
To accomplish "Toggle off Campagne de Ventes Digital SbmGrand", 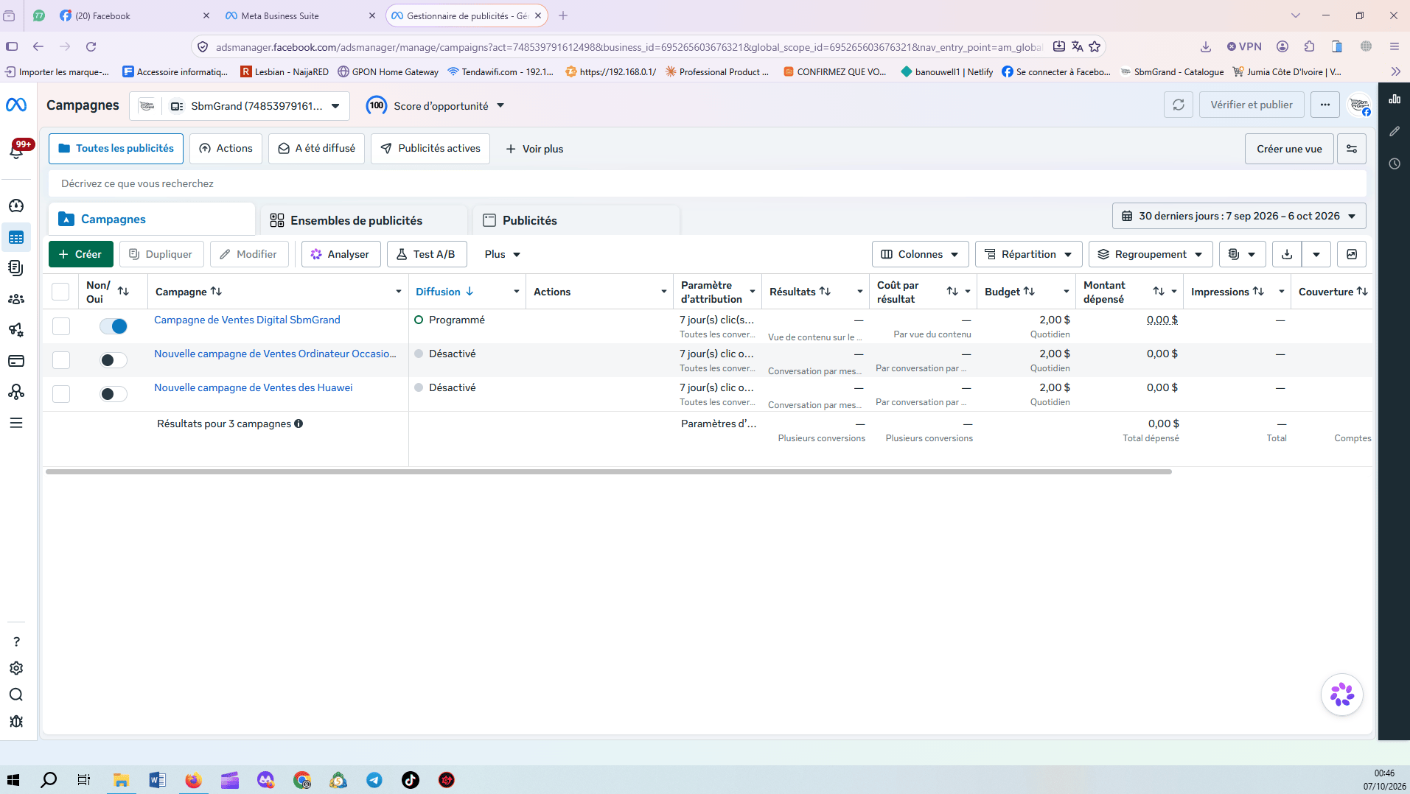I will pos(114,326).
